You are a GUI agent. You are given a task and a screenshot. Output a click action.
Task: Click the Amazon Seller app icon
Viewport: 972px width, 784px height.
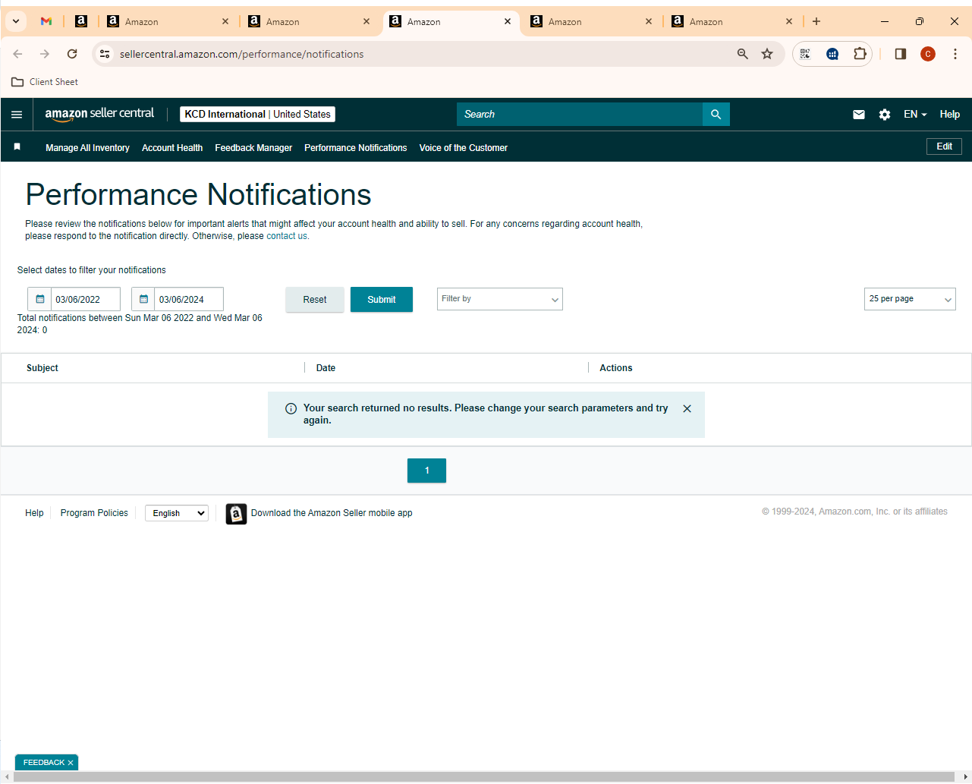pyautogui.click(x=236, y=514)
